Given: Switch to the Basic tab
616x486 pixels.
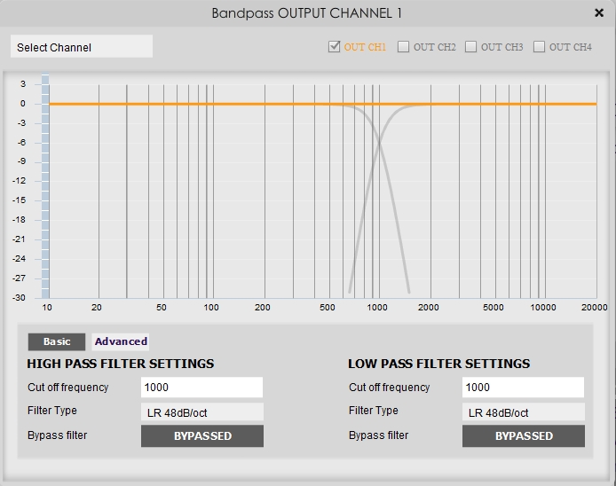Looking at the screenshot, I should [57, 341].
